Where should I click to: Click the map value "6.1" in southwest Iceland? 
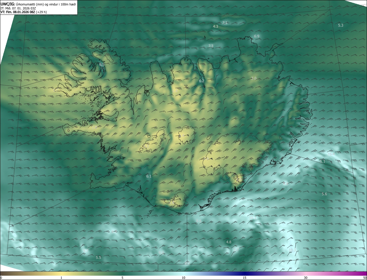coord(149,176)
